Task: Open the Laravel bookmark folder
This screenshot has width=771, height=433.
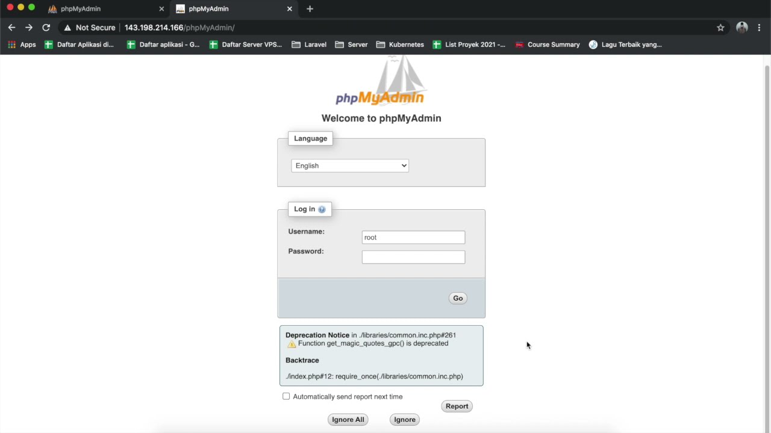Action: [309, 45]
